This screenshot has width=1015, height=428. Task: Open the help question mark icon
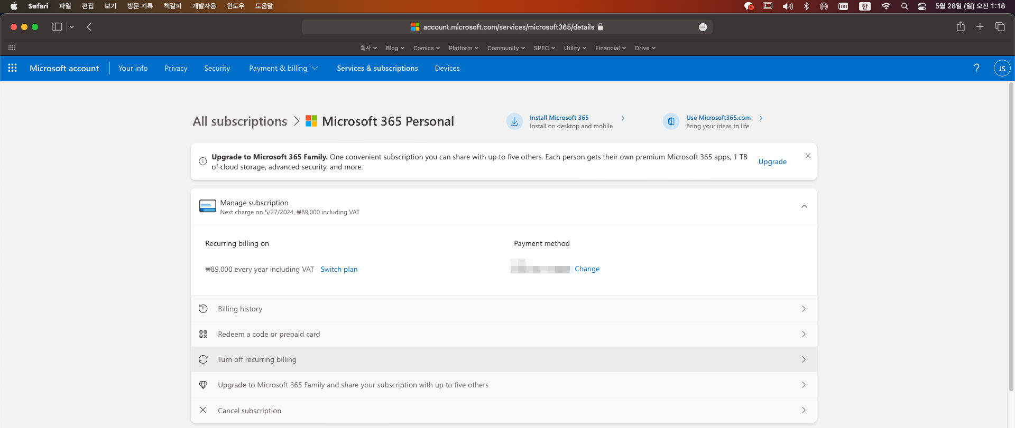click(976, 68)
